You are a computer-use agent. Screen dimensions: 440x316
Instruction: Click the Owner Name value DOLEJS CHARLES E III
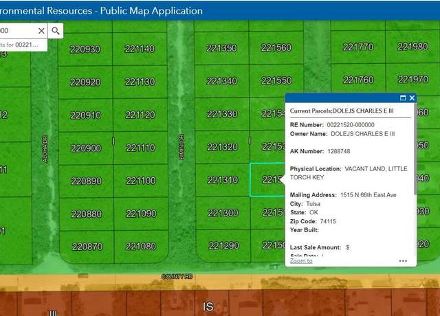362,134
